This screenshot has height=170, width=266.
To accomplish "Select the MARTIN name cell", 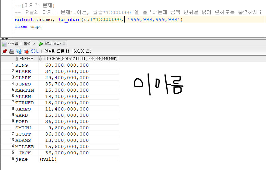I will [27, 90].
